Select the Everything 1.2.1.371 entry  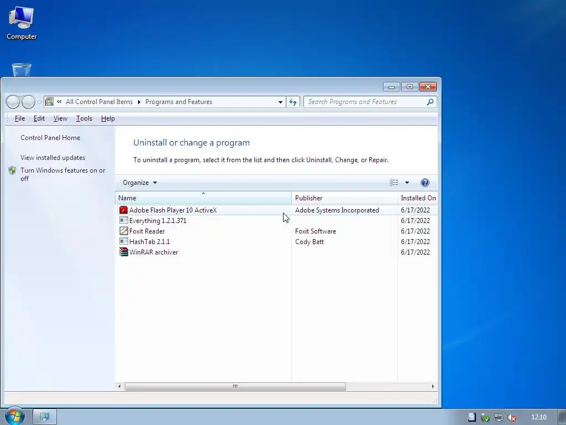pyautogui.click(x=158, y=220)
